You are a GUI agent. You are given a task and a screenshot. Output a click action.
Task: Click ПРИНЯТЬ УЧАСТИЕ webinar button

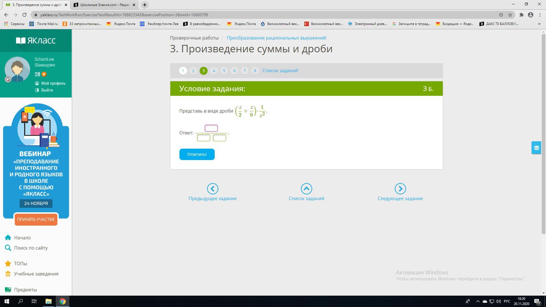click(36, 219)
